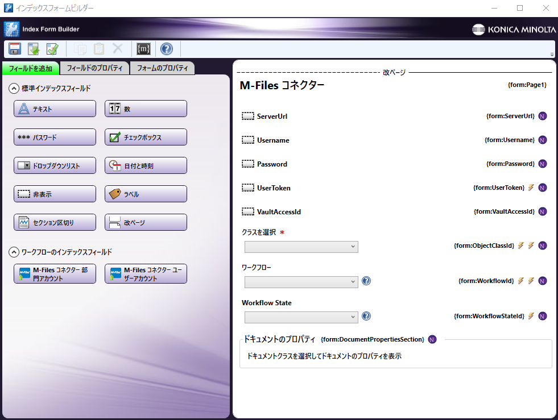Click the second lightning icon beside WorkflowId
The height and width of the screenshot is (420, 558).
tap(531, 281)
